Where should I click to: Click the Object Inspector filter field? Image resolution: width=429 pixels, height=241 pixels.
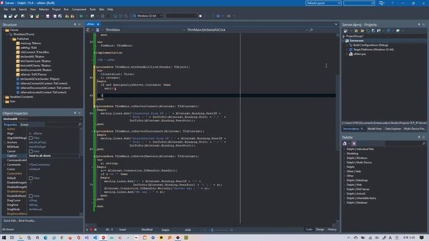(x=61, y=125)
